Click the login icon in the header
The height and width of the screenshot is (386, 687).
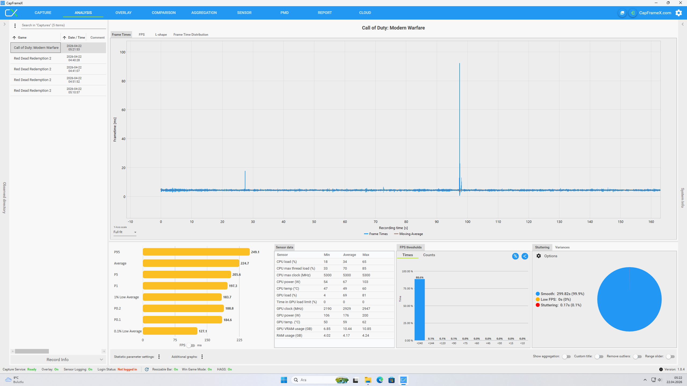pos(633,13)
